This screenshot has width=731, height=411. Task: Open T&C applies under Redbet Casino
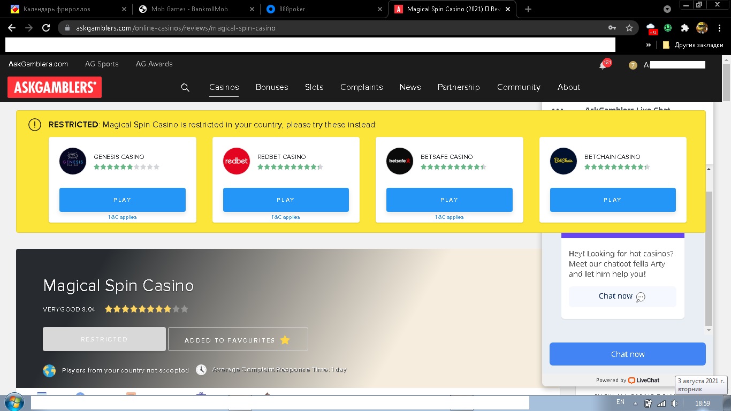(x=286, y=217)
